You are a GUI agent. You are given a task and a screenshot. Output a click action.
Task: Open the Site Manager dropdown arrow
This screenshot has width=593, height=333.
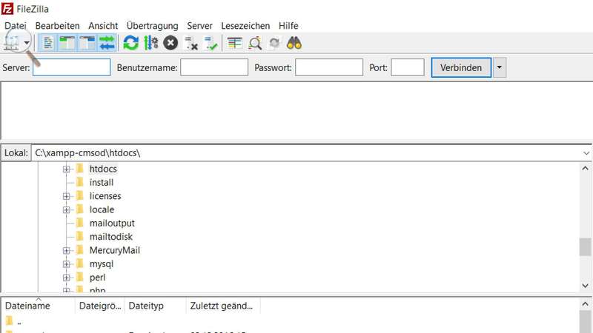click(27, 43)
